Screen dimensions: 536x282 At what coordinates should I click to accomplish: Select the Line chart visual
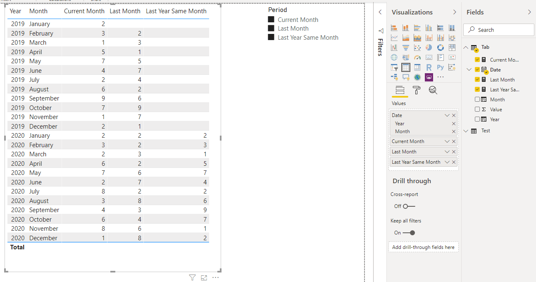coord(394,38)
